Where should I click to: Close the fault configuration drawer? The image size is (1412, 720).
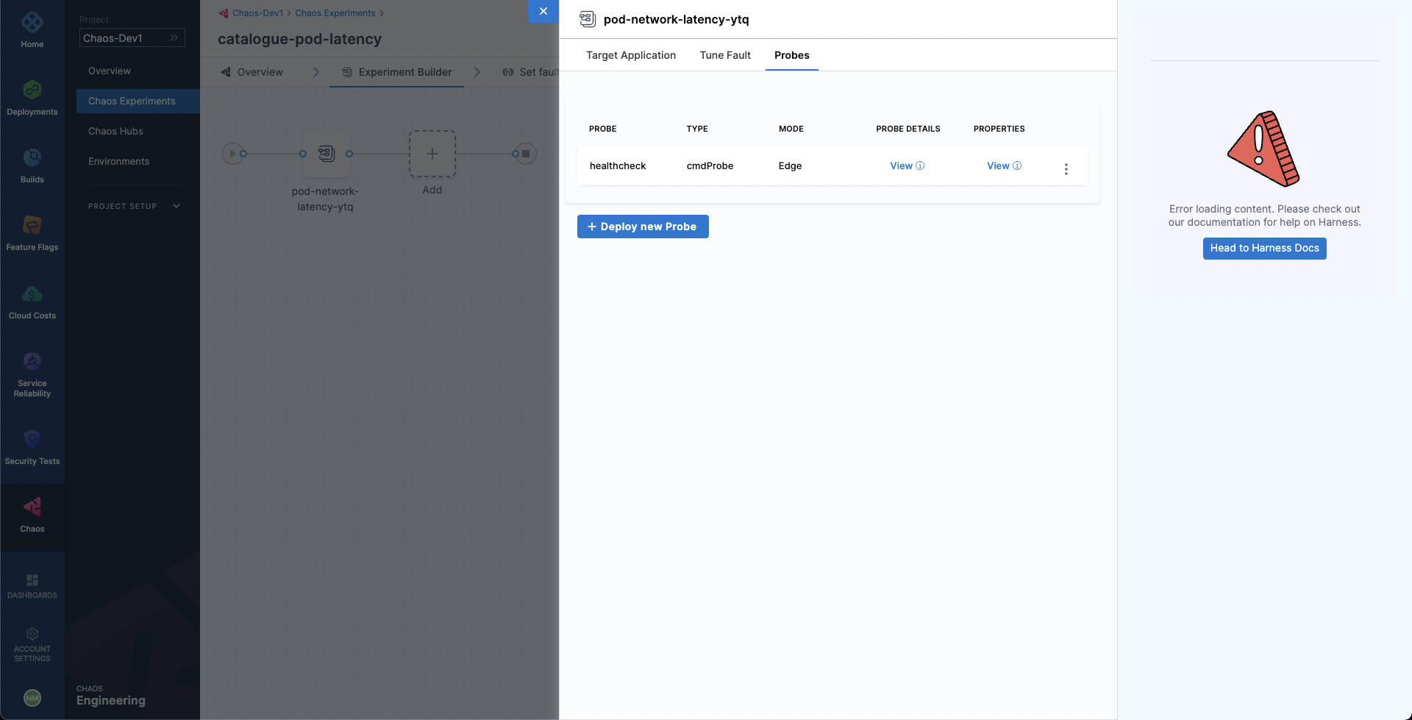click(x=543, y=11)
